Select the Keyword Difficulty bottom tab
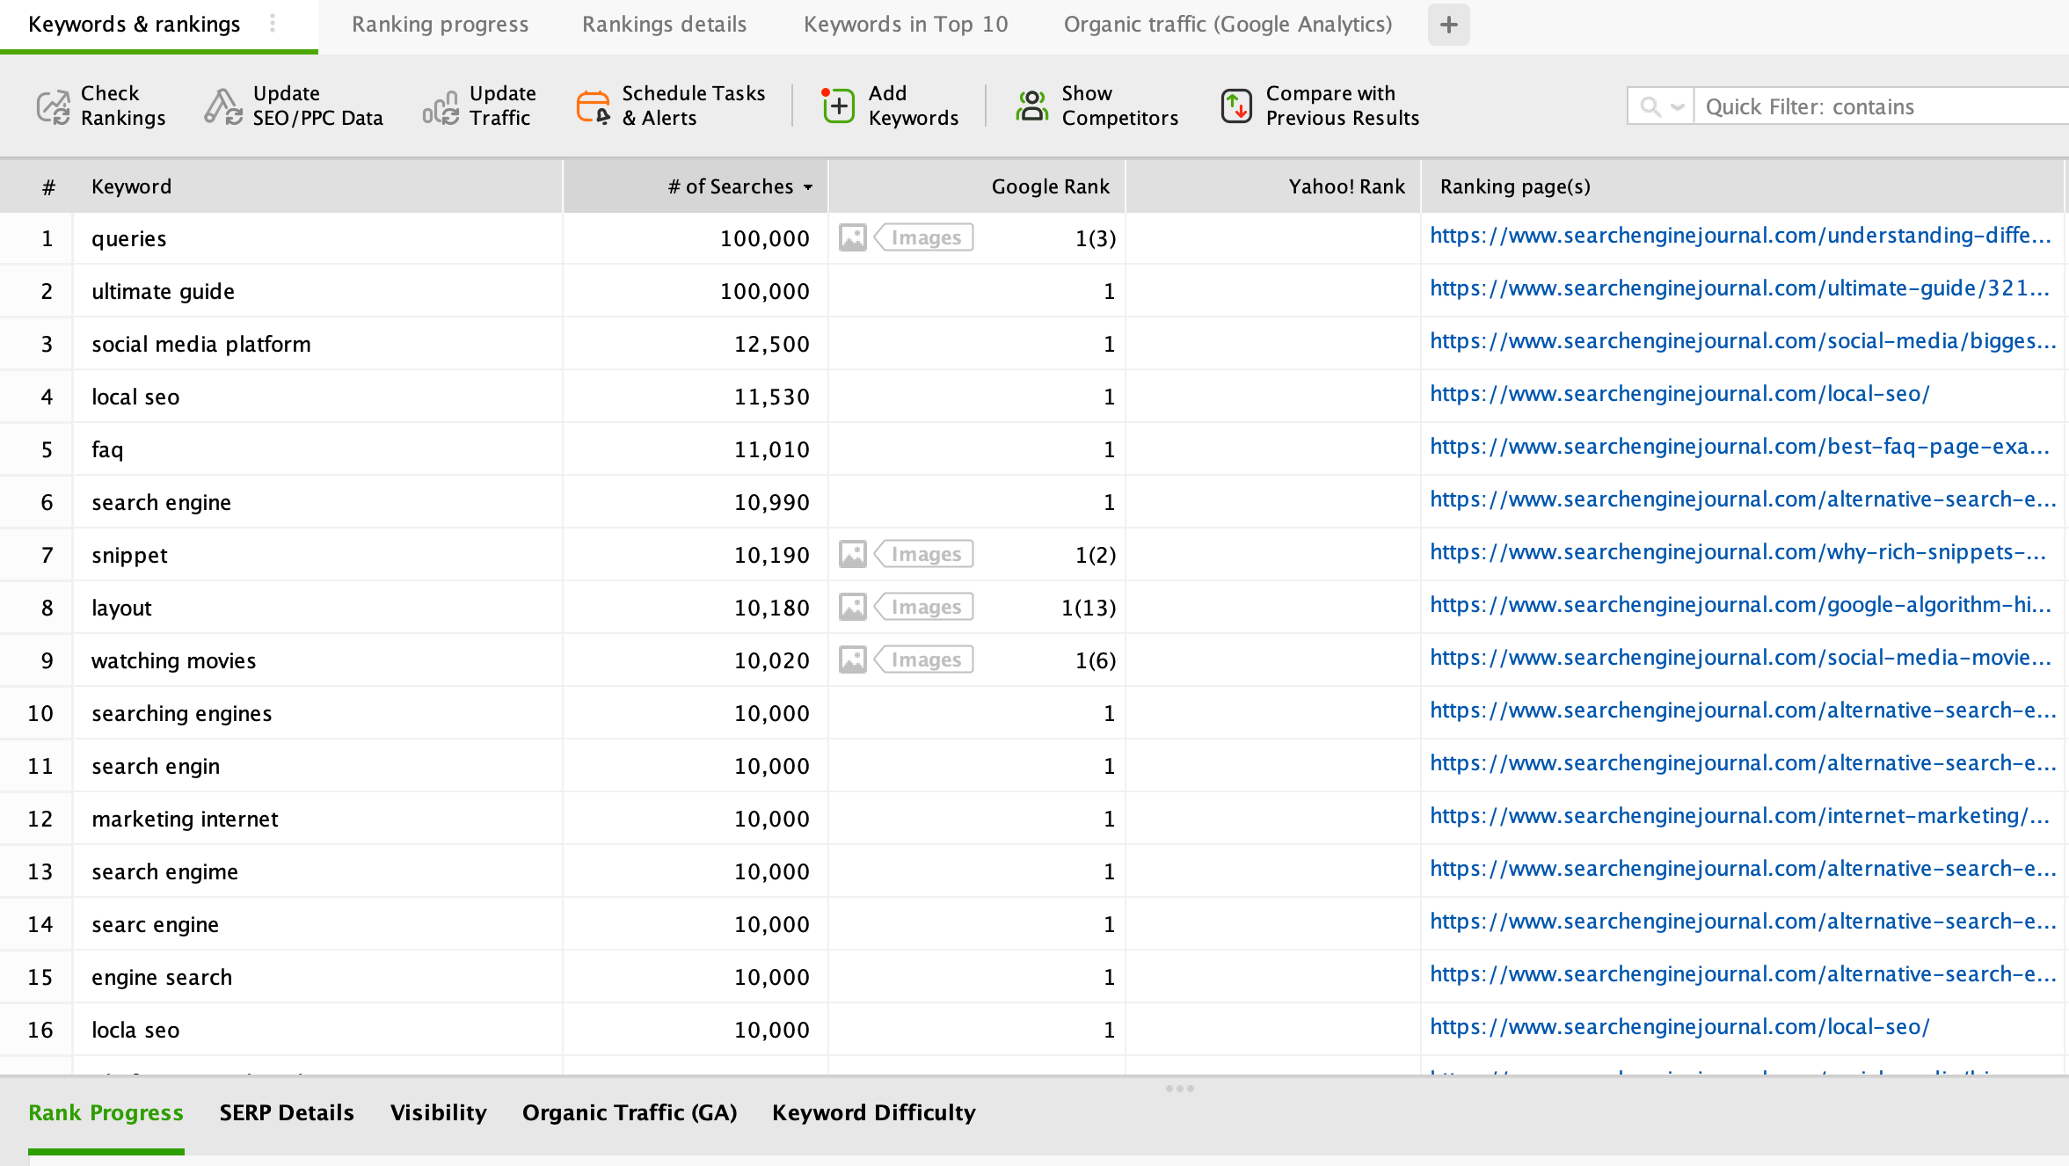 point(872,1112)
